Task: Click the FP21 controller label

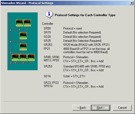Action: pyautogui.click(x=47, y=49)
